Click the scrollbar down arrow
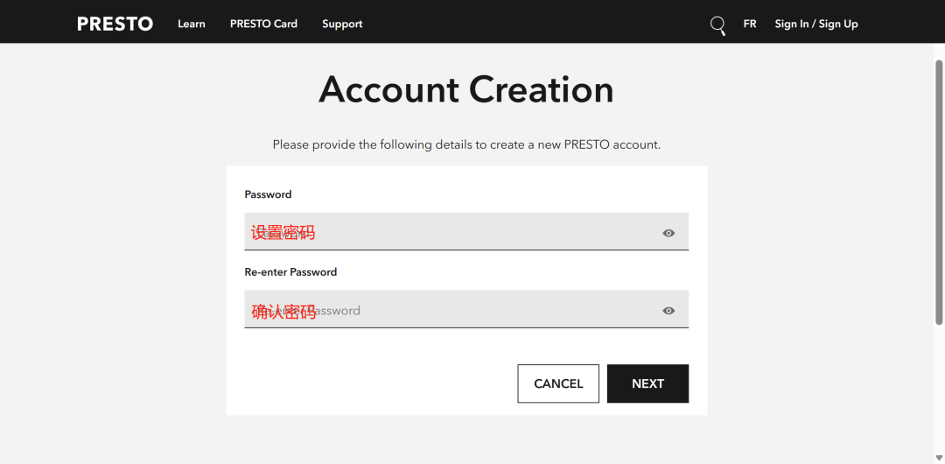This screenshot has height=464, width=945. 938,457
